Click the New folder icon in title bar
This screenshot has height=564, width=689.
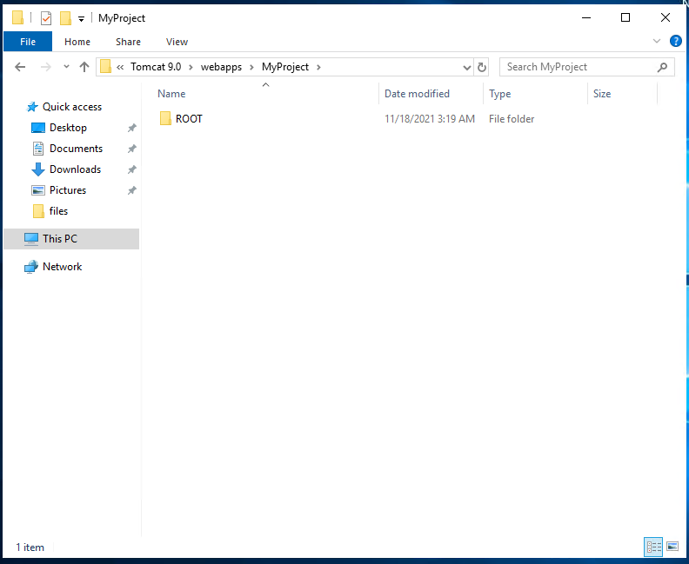point(65,18)
